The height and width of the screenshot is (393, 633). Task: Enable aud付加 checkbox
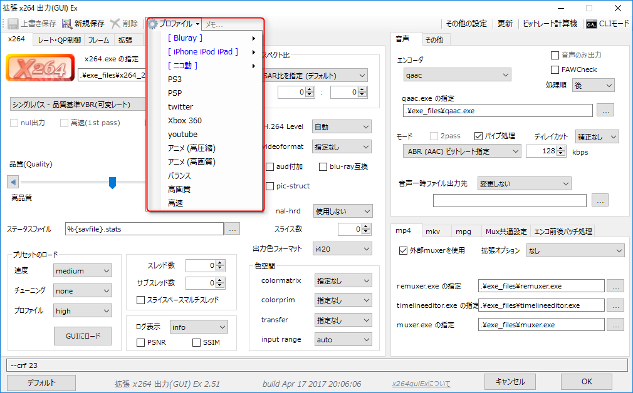(269, 166)
